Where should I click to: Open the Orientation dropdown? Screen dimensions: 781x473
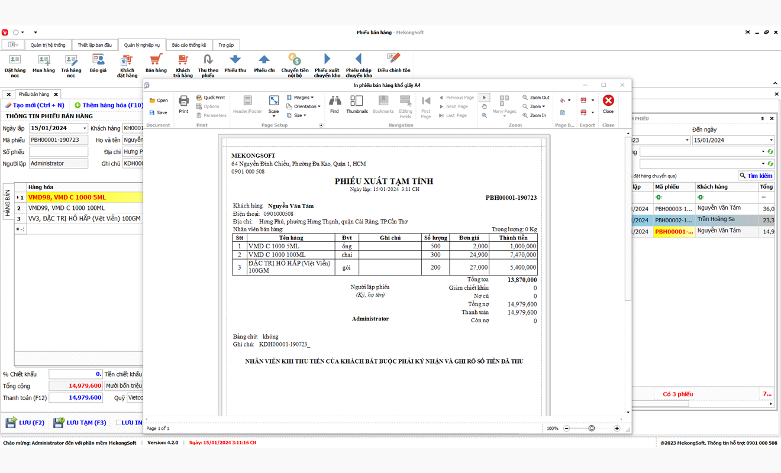(304, 106)
